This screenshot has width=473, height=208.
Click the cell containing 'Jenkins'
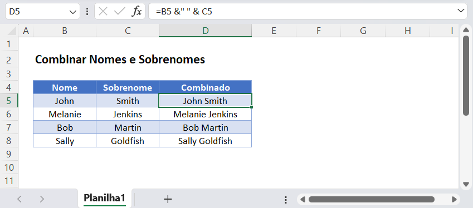click(128, 114)
